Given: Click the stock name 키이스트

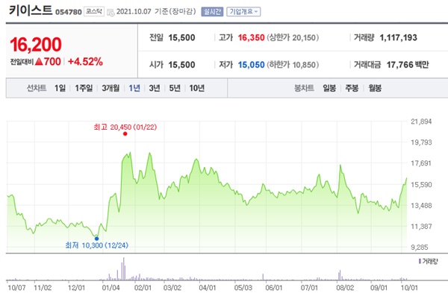Looking at the screenshot, I should (x=31, y=10).
